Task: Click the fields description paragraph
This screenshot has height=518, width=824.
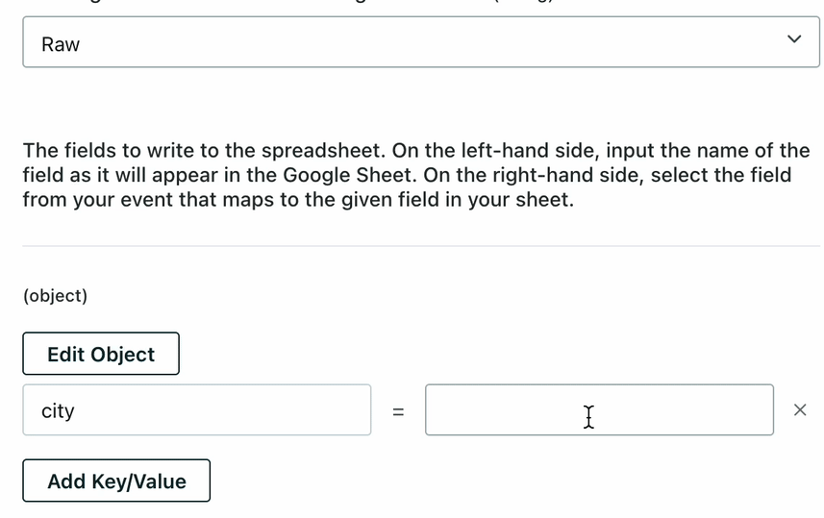Action: [x=416, y=176]
